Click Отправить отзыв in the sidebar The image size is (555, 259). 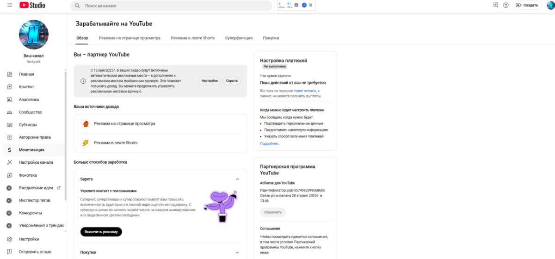pos(33,252)
